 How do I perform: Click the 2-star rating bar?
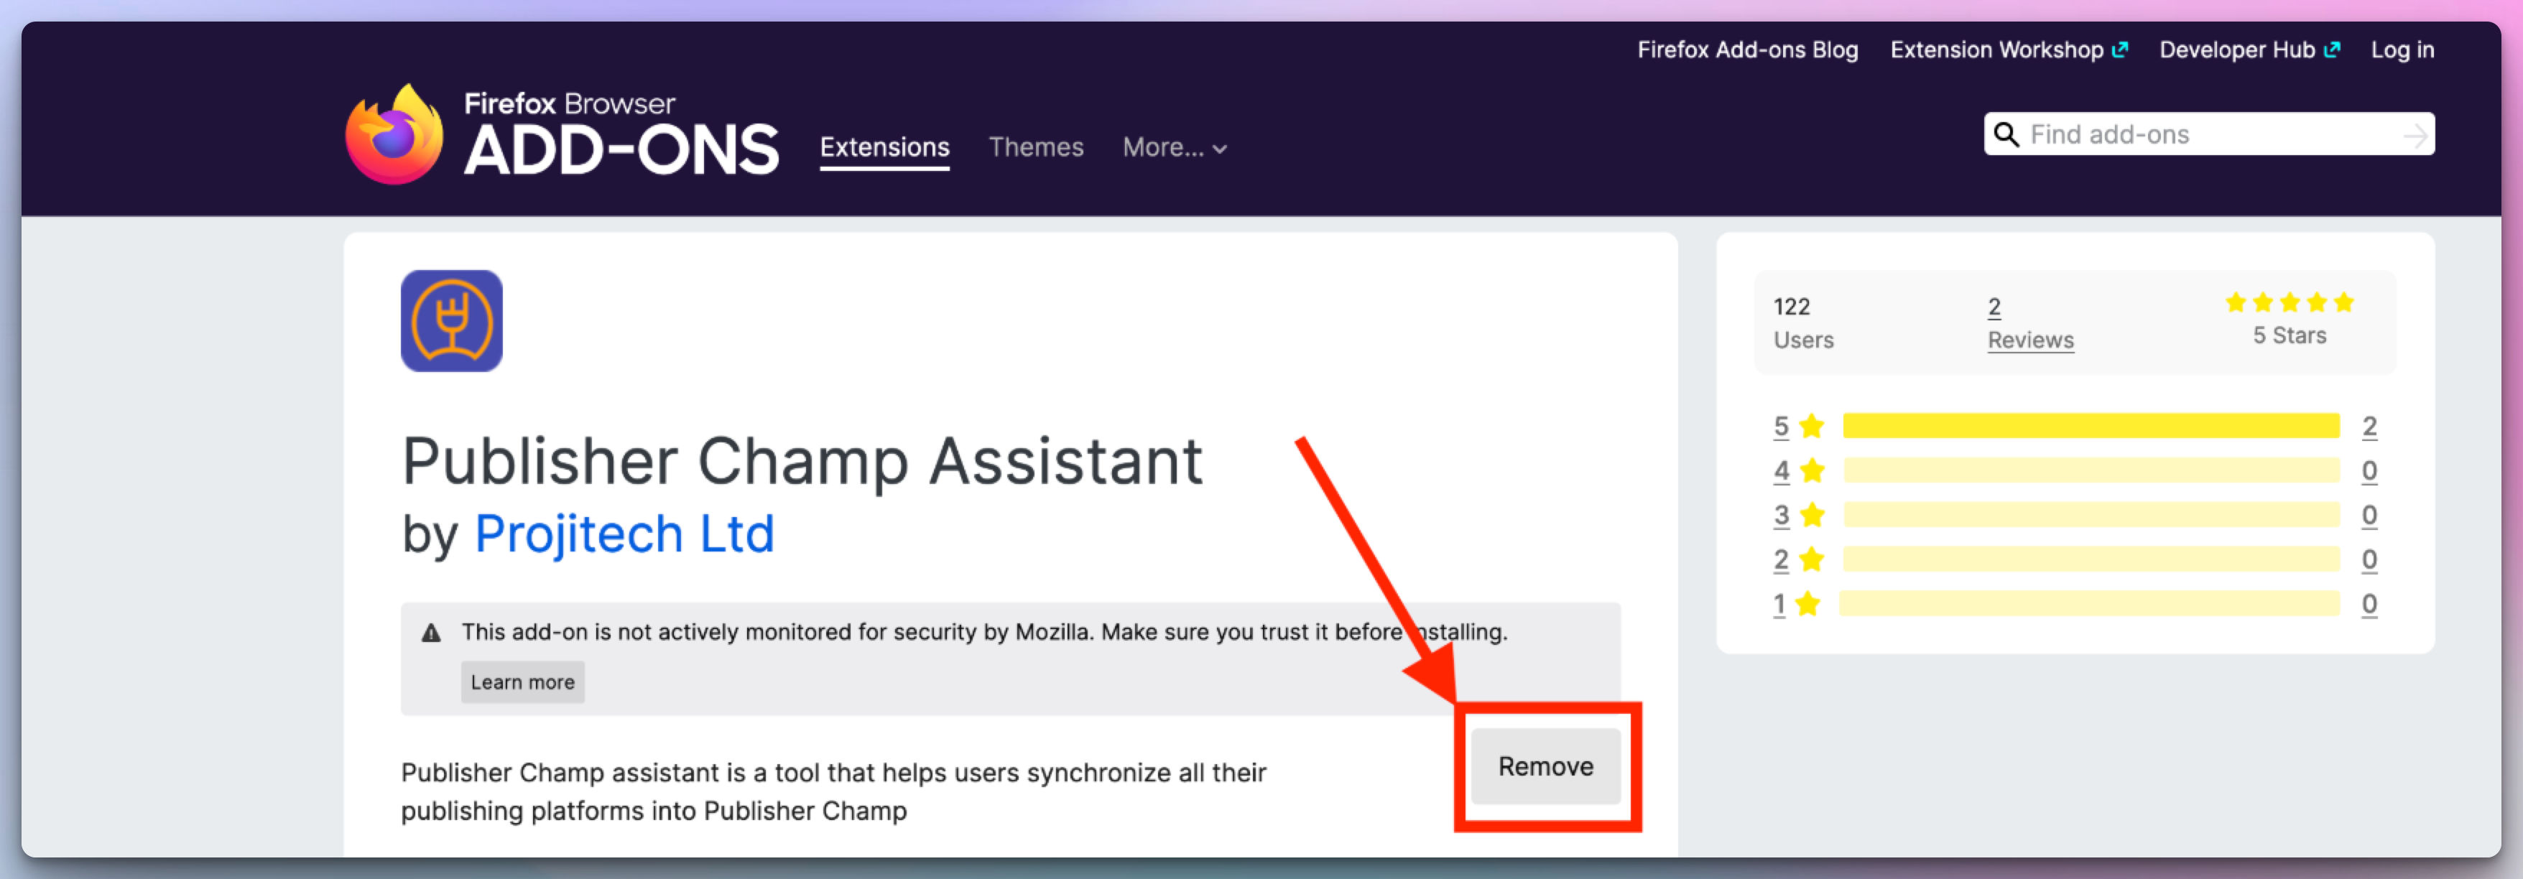2091,559
